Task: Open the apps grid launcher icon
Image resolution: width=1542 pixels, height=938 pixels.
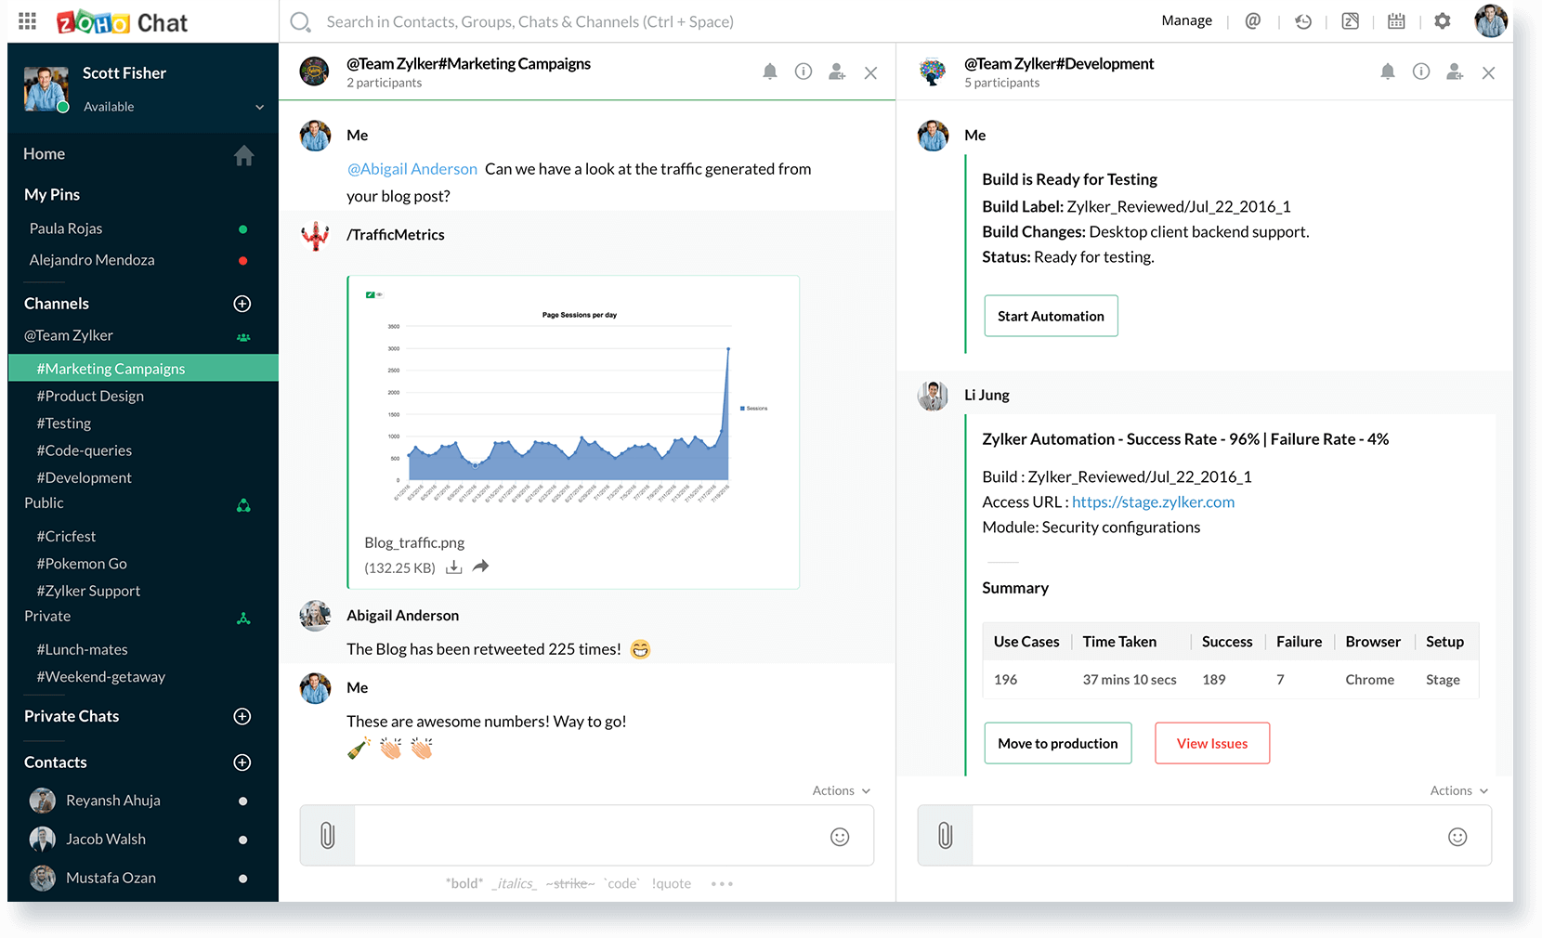Action: [28, 21]
